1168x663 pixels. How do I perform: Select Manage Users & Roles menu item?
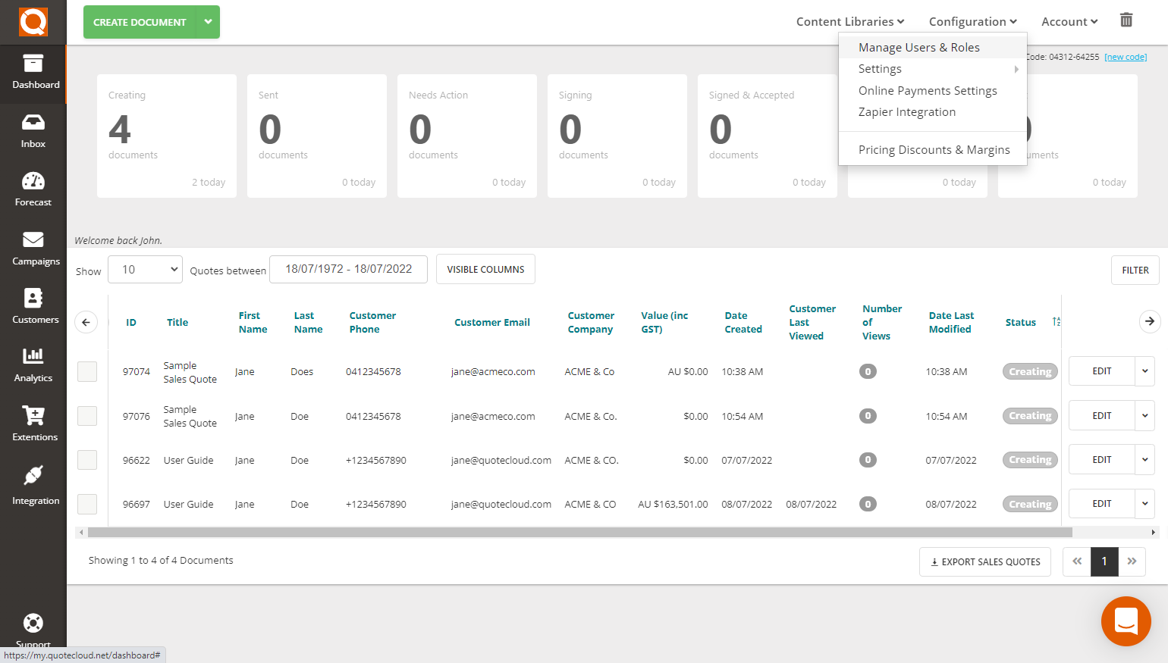[918, 46]
